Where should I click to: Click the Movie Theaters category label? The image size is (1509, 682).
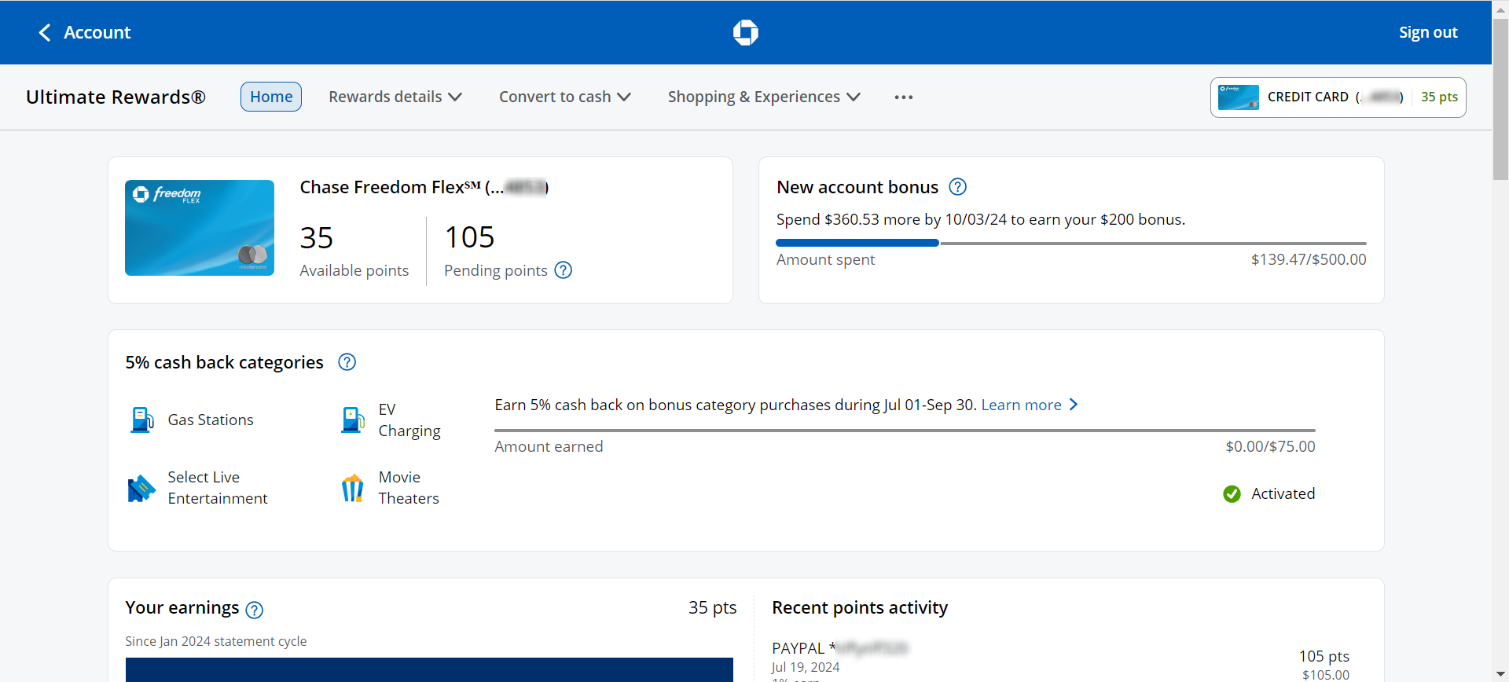(x=409, y=488)
